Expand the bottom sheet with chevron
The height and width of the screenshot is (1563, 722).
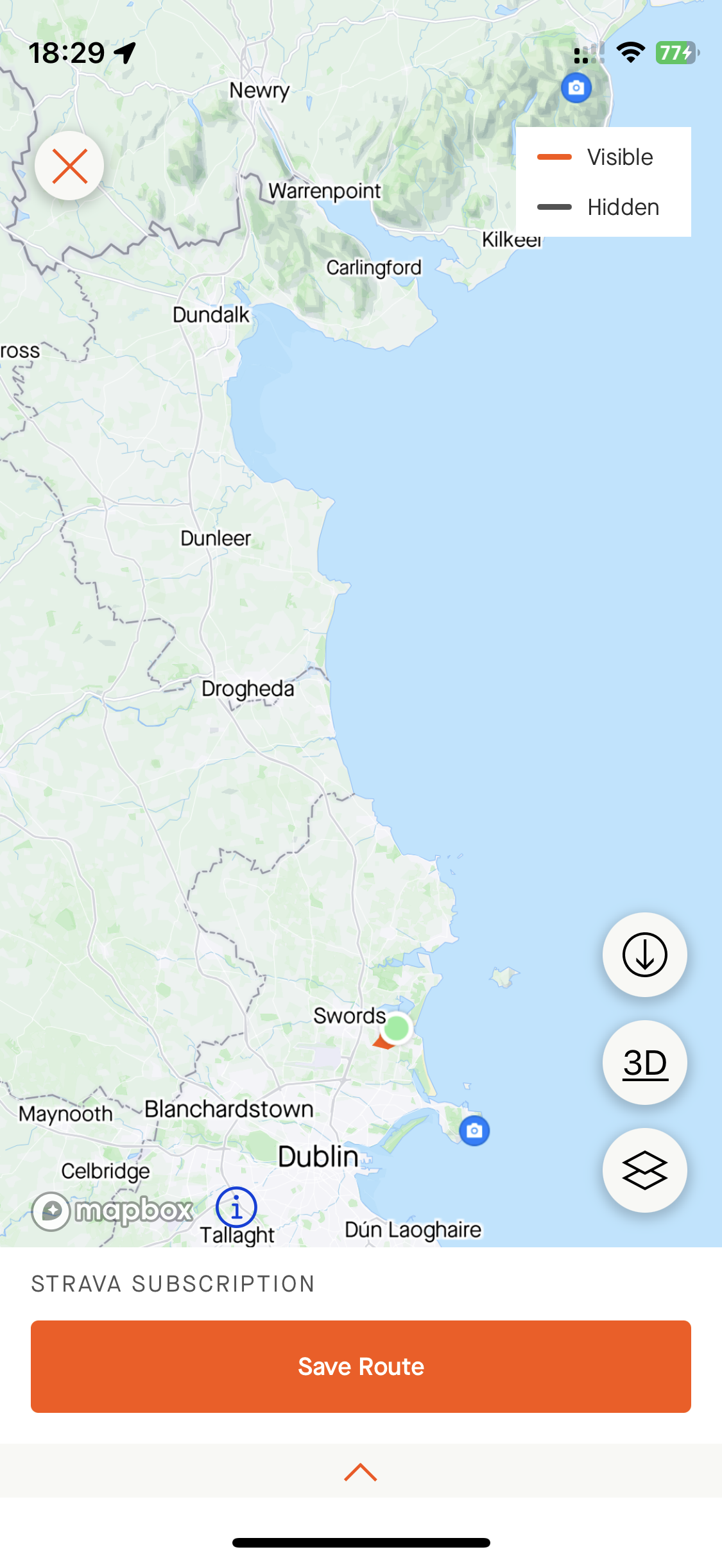[x=361, y=1472]
